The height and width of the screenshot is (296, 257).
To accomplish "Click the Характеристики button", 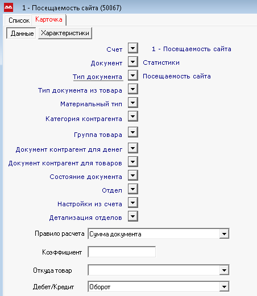I will (x=65, y=33).
